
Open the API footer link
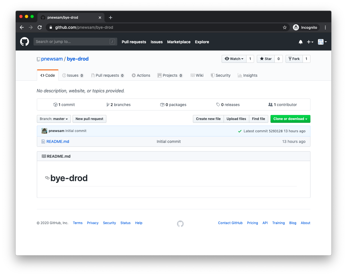265,223
